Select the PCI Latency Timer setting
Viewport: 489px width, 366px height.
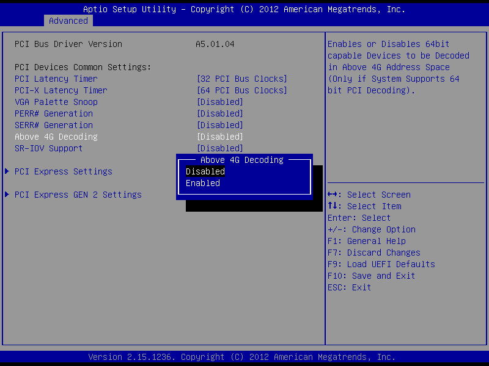[x=56, y=79]
